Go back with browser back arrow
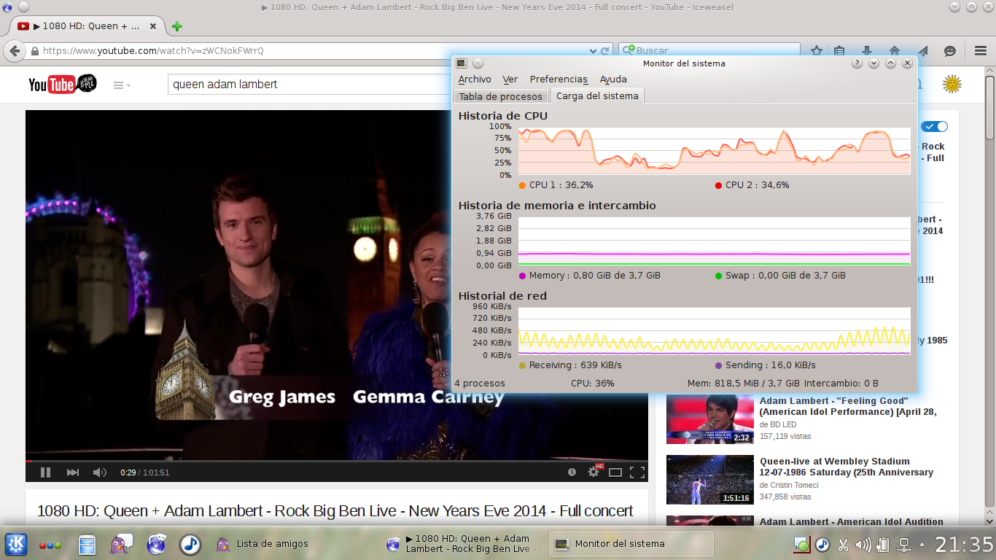996x560 pixels. [15, 51]
